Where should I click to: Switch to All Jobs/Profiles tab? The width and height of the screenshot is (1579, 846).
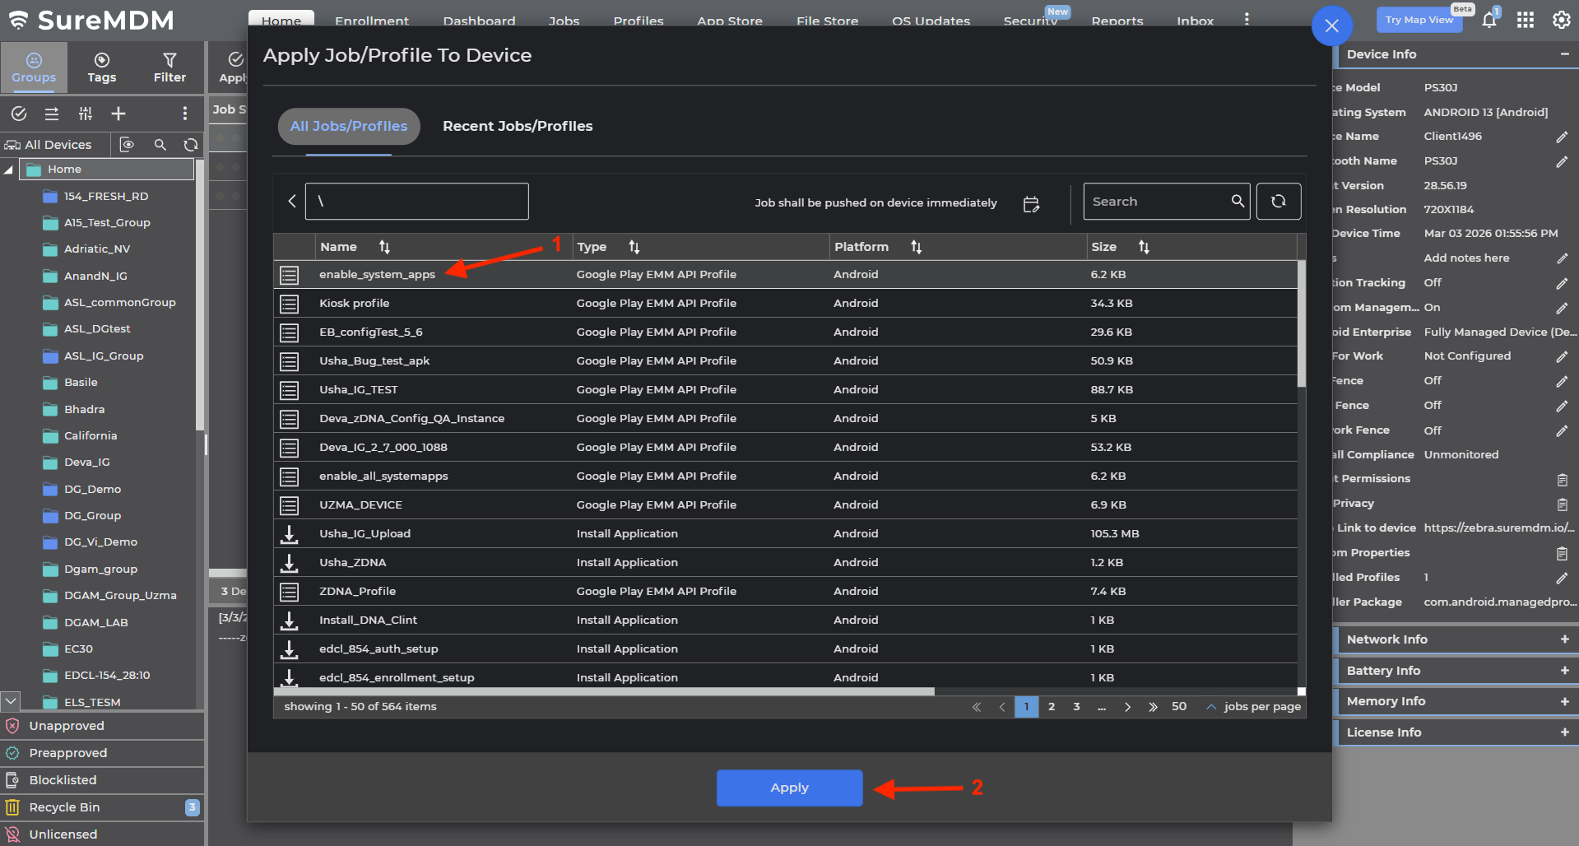coord(348,127)
